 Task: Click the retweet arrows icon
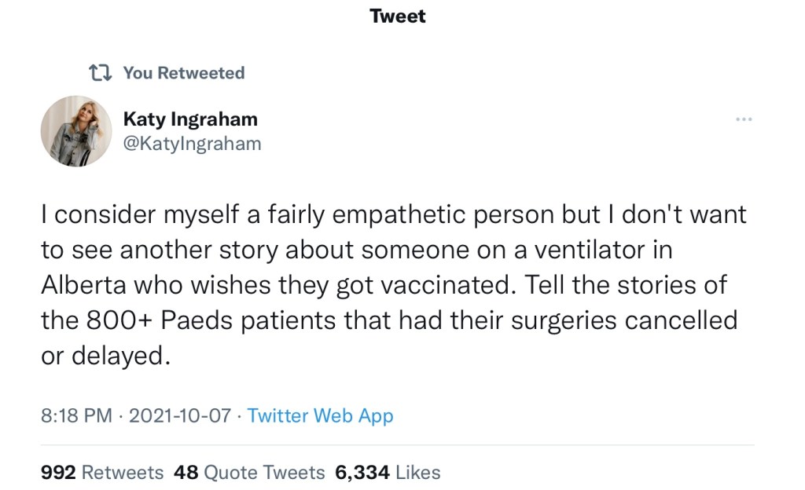[100, 73]
